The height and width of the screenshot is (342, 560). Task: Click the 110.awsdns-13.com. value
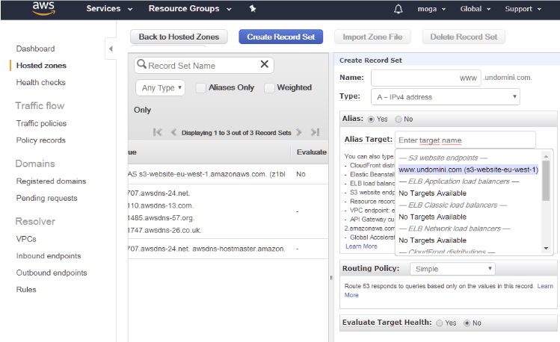coord(161,206)
